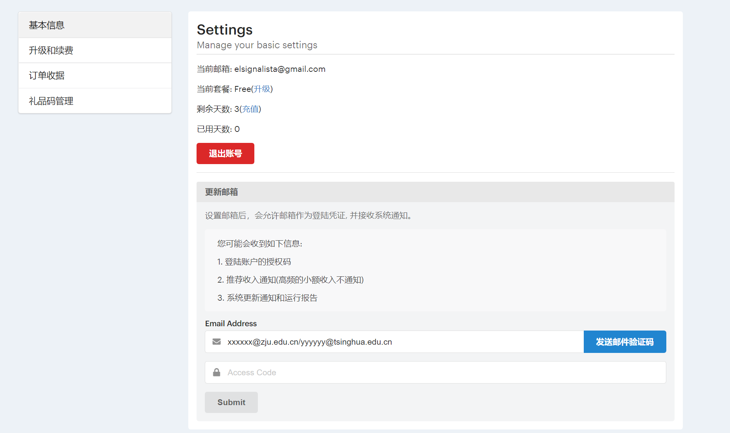Click the gray Submit button
This screenshot has width=730, height=433.
[x=231, y=402]
